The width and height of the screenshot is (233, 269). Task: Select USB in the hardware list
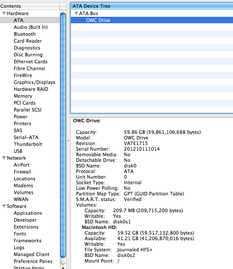tap(18, 151)
